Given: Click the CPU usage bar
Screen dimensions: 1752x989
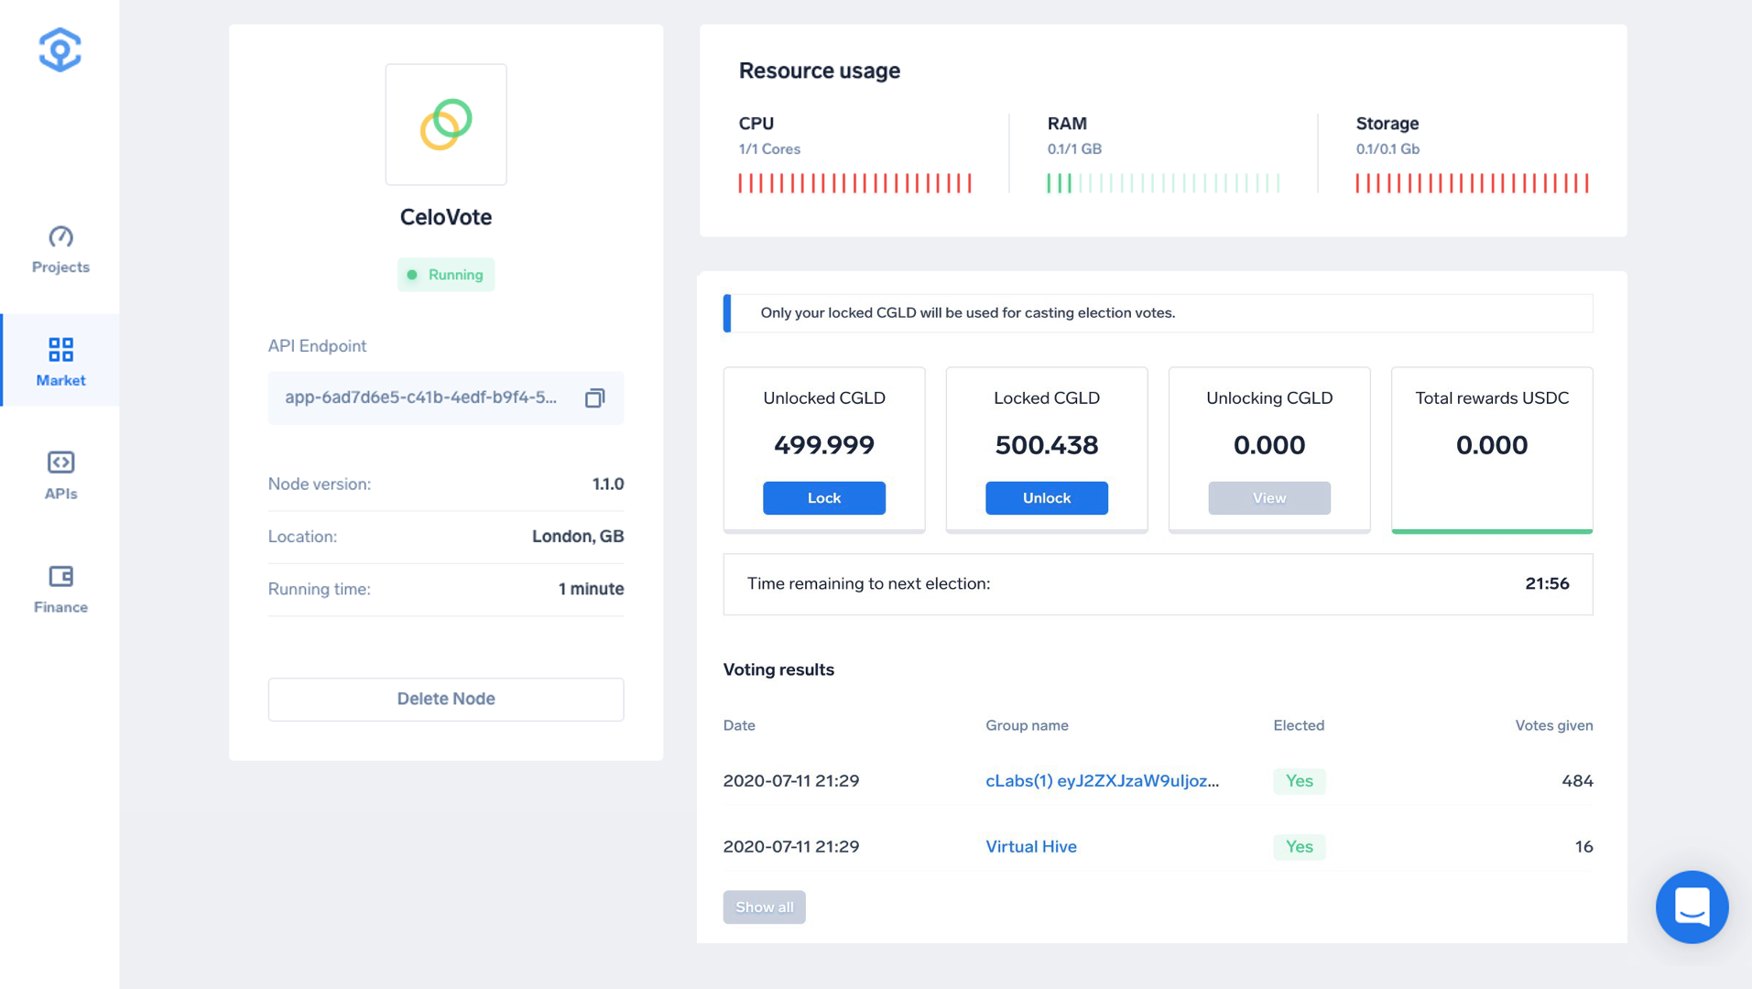Looking at the screenshot, I should [855, 183].
